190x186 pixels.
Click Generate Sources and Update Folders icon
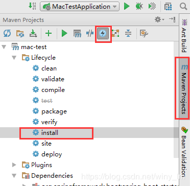pos(20,33)
